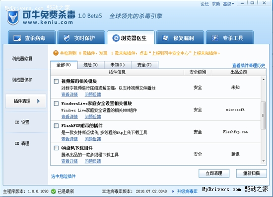
Task: Open 查看详情 for FlashFXP附带的插件
Action: coord(69,139)
